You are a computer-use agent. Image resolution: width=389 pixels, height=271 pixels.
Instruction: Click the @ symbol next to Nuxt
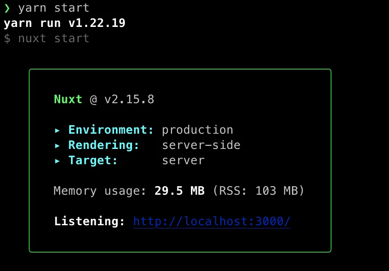(x=93, y=100)
